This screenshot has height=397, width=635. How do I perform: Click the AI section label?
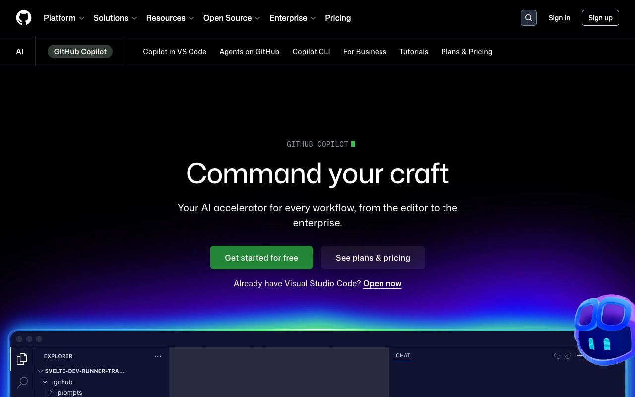click(x=20, y=52)
